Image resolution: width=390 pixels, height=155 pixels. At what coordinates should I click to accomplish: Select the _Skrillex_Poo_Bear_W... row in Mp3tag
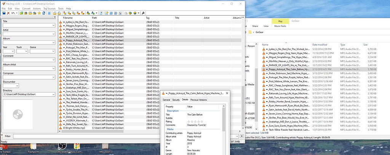coord(150,84)
